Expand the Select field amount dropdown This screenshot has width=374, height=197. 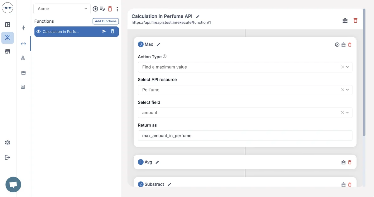pos(348,113)
